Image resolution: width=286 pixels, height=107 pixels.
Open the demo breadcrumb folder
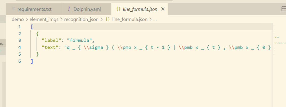18,20
